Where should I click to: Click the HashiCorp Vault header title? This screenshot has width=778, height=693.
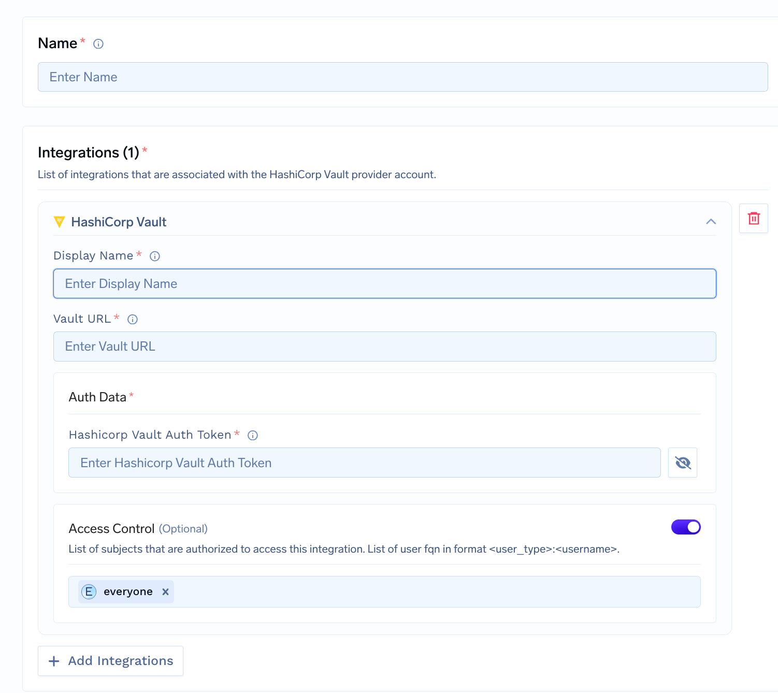[x=119, y=222]
